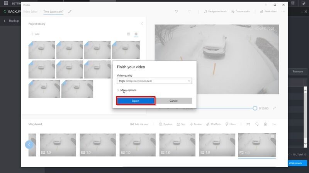The image size is (309, 173).
Task: Open the Duration option
Action: pos(166,124)
